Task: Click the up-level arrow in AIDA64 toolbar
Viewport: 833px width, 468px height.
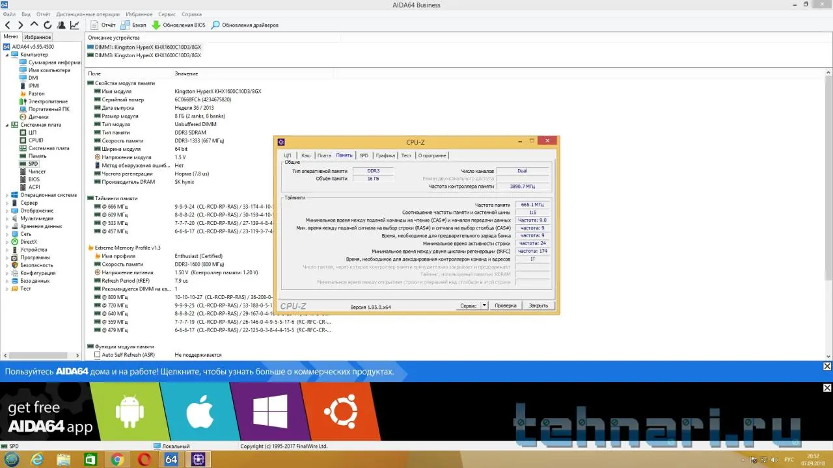Action: pos(34,25)
